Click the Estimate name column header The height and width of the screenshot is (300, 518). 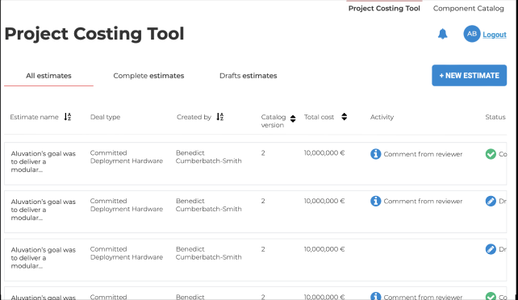pos(34,117)
